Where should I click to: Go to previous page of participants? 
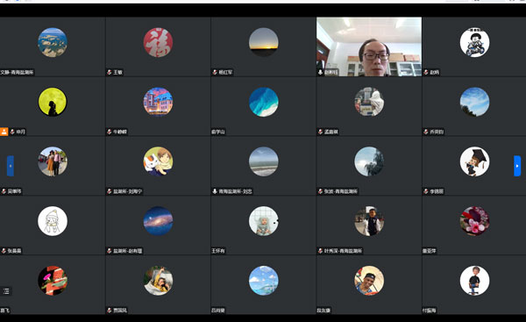tap(11, 166)
